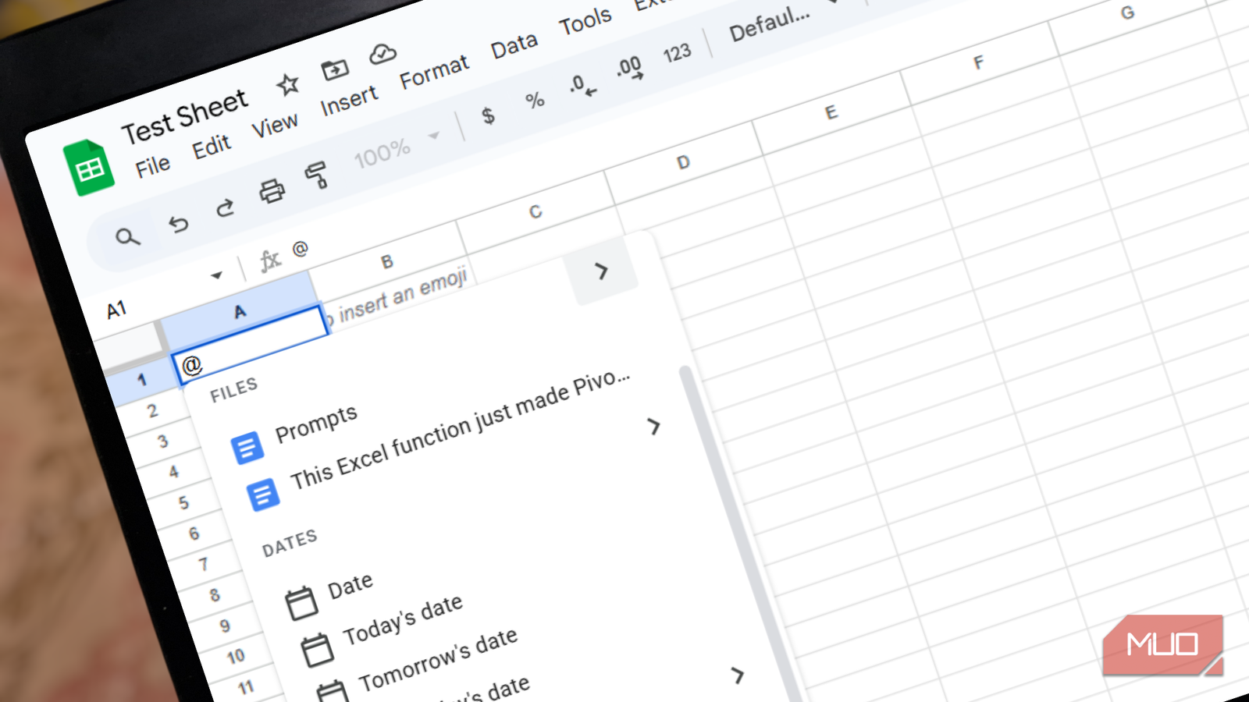Open search within the sheet
This screenshot has height=702, width=1249.
point(127,236)
